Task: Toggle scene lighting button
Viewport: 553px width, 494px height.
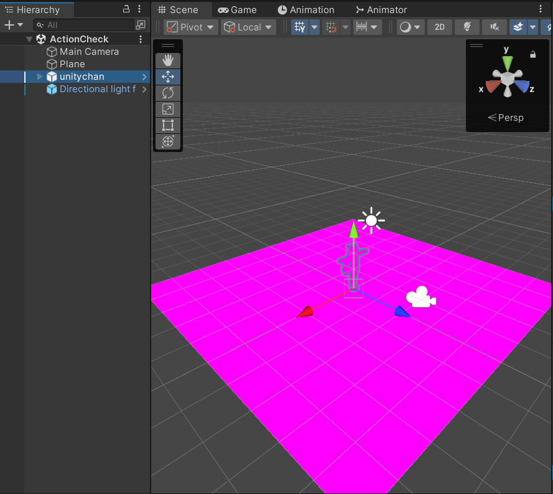Action: click(x=467, y=27)
